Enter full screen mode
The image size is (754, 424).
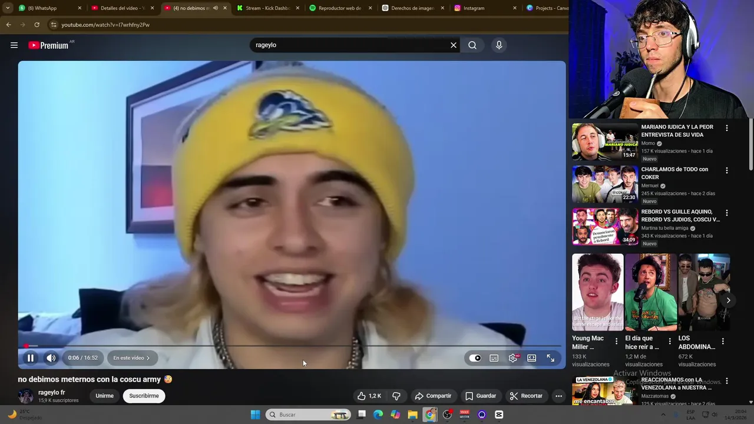pyautogui.click(x=551, y=358)
